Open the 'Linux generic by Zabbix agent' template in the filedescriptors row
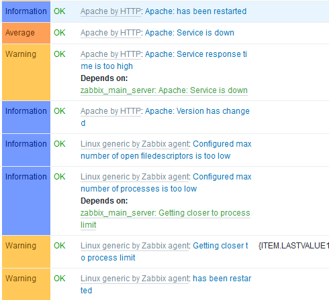Viewport: 329px width, 300px height. coord(135,144)
